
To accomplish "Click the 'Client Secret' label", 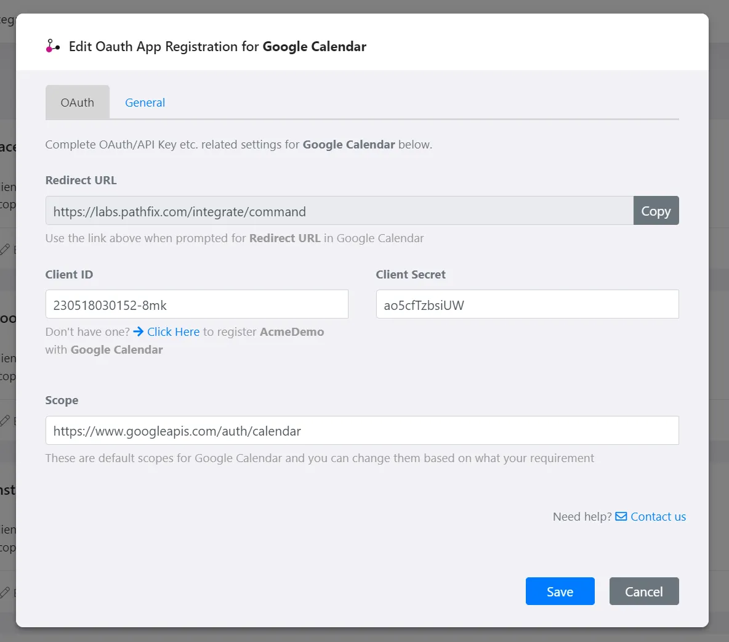I will (x=411, y=274).
